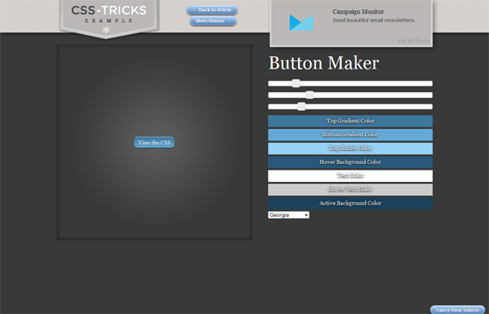Click the 'Send beautiful email newsletters.' text
This screenshot has width=489, height=314.
tap(373, 20)
